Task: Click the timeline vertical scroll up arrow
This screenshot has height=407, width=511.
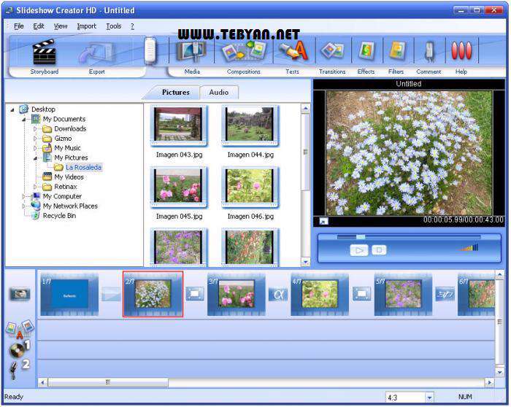Action: (499, 276)
